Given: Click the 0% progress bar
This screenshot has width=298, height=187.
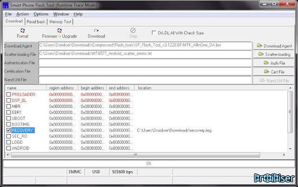Looking at the screenshot, I should pos(149,163).
